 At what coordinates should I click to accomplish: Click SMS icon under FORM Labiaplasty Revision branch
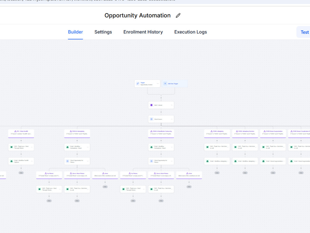[x=236, y=147]
